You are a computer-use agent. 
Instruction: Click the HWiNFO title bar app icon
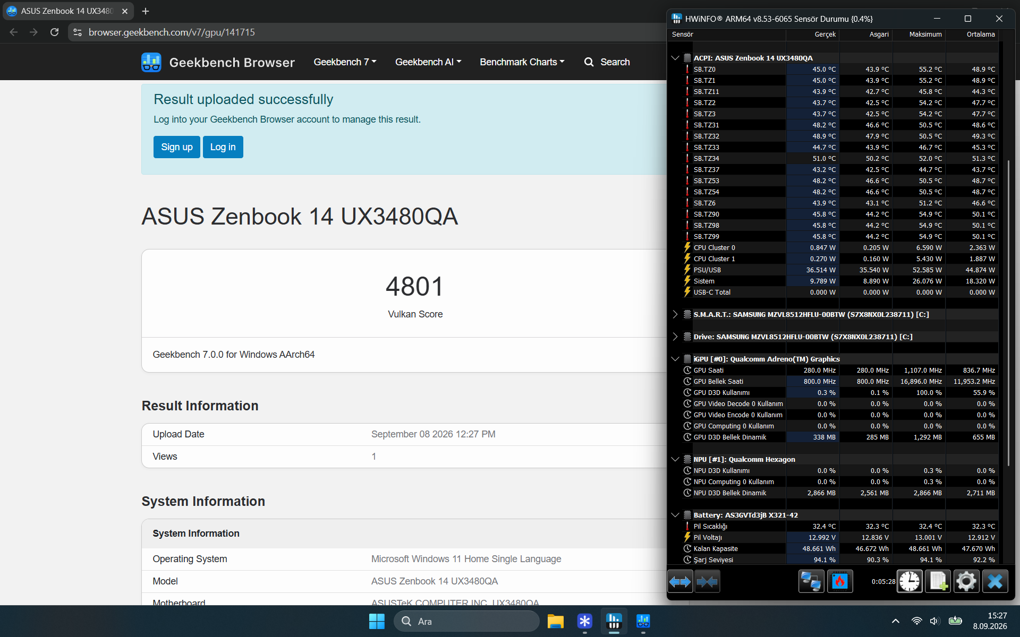[676, 19]
